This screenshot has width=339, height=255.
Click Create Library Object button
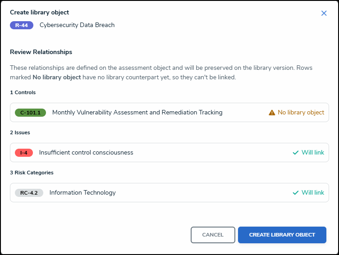point(282,235)
